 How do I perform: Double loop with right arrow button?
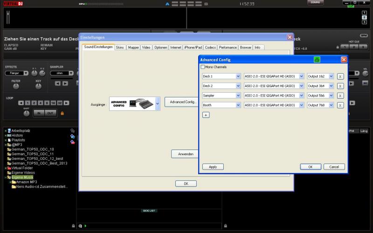(66, 103)
